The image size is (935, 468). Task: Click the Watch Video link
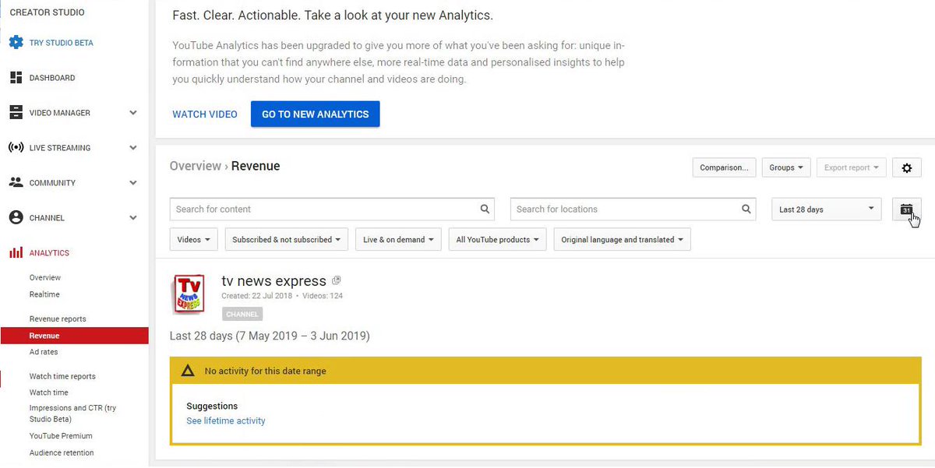[205, 114]
